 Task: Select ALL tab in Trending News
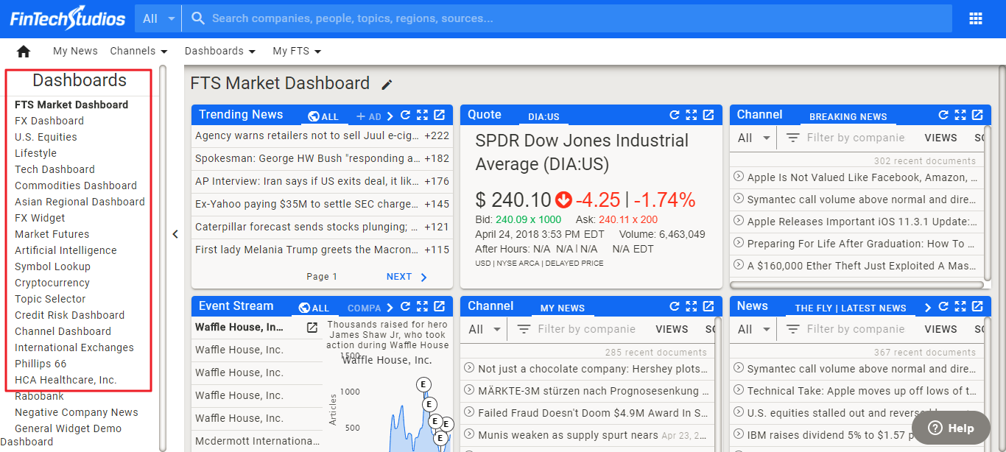pyautogui.click(x=323, y=116)
